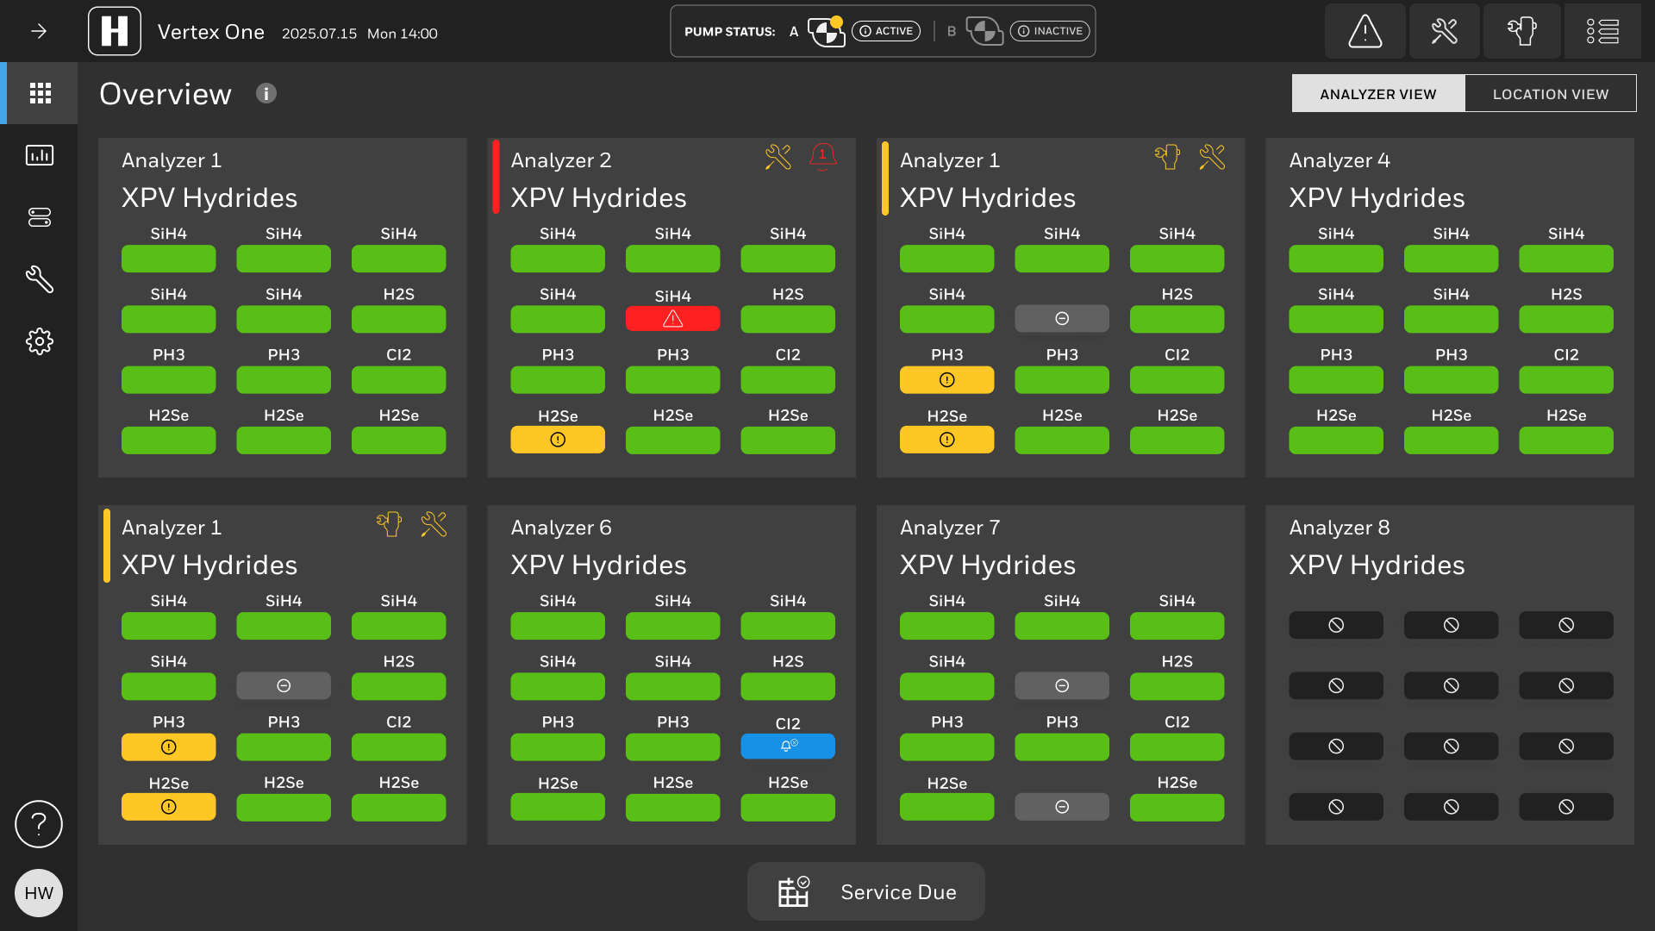Expand the sidebar with arrow icon
Screen dimensions: 1655x931
pos(39,32)
